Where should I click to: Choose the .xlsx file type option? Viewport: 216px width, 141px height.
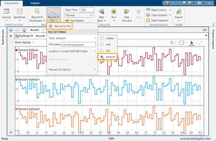tap(102, 51)
